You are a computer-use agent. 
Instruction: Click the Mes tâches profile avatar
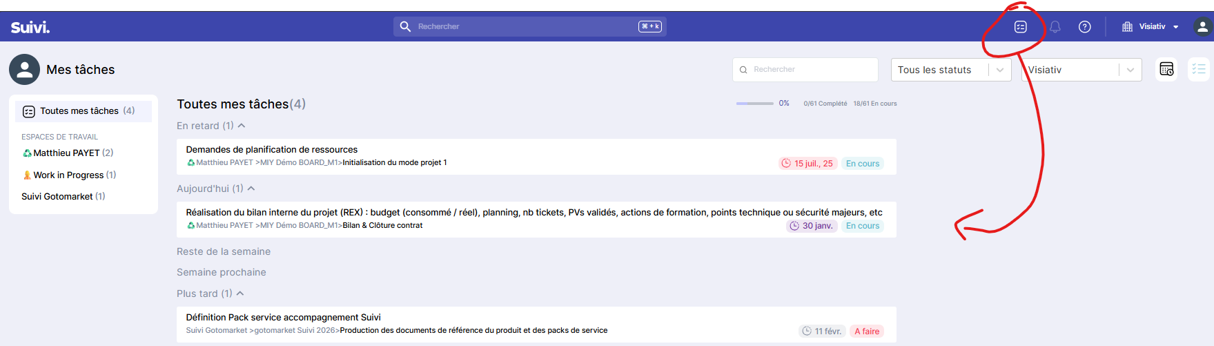(x=24, y=70)
